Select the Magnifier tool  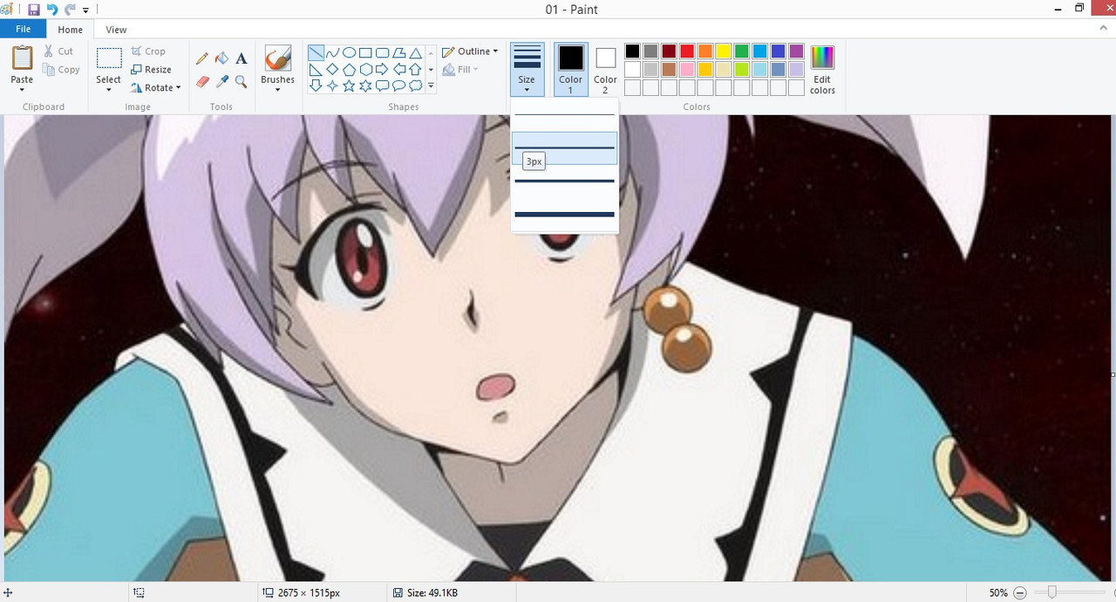pyautogui.click(x=242, y=81)
